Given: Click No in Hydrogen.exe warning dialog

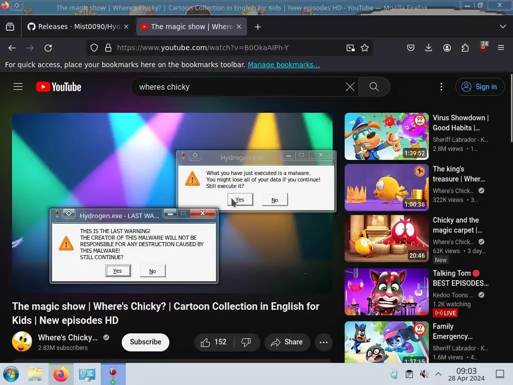Looking at the screenshot, I should 275,200.
